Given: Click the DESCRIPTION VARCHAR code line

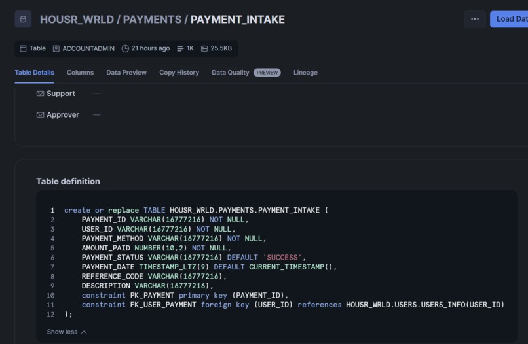Looking at the screenshot, I should pyautogui.click(x=147, y=286).
